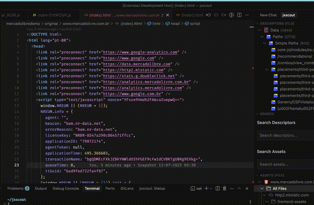Close the active (index).html tab
Image resolution: width=314 pixels, height=205 pixels.
click(168, 15)
